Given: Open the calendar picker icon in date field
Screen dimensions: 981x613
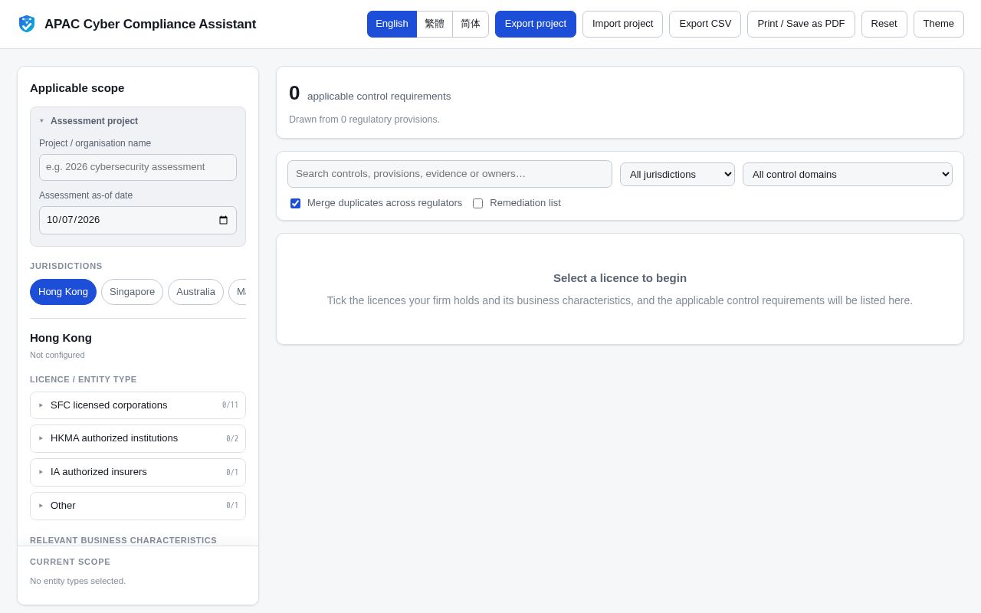Looking at the screenshot, I should (223, 220).
